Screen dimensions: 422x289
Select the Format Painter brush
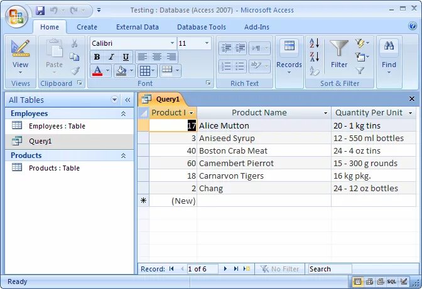click(x=75, y=71)
